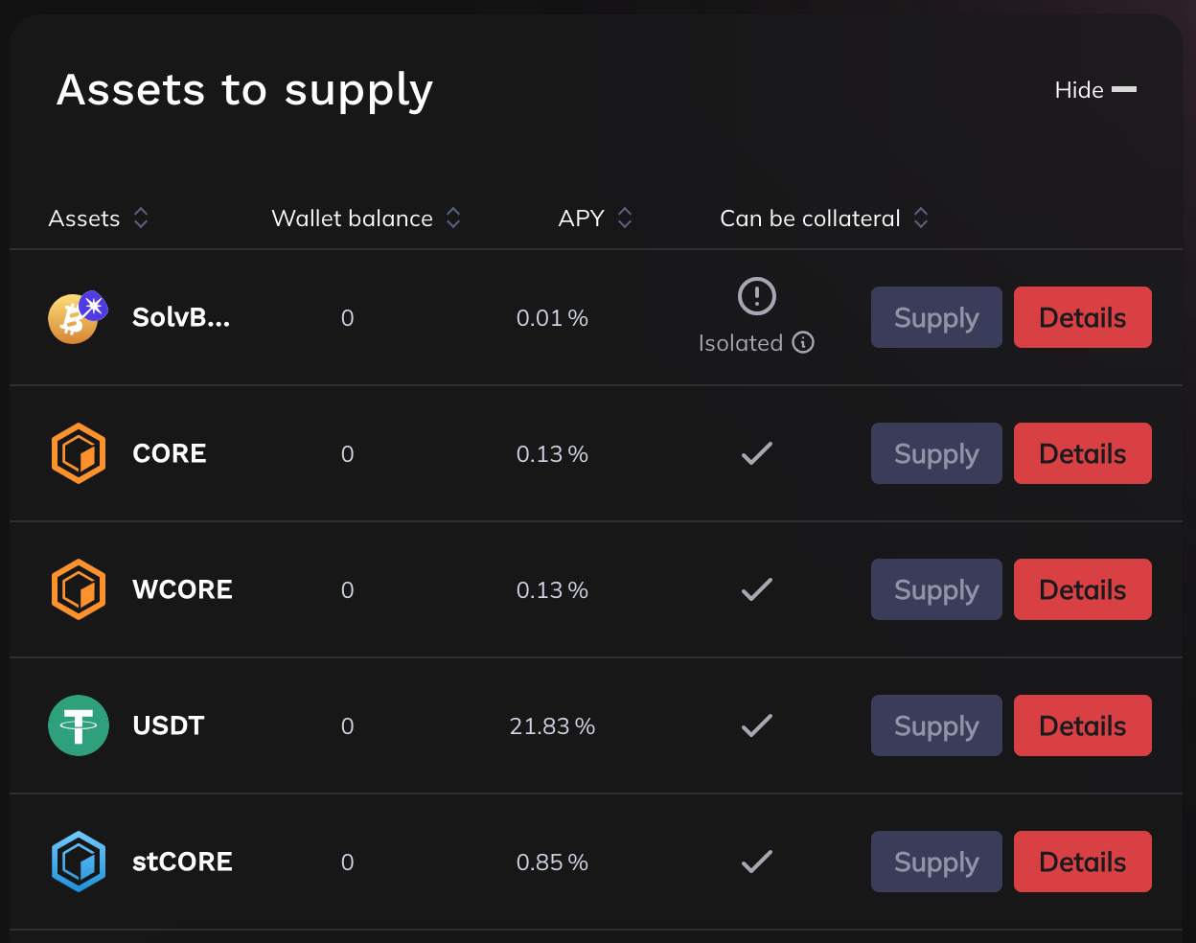Click the USDT Tether icon

point(78,725)
